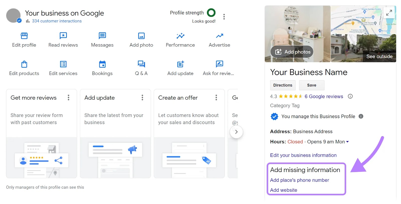Click the green Profile strength ring
Viewport: 401px width, 204px height.
[211, 12]
